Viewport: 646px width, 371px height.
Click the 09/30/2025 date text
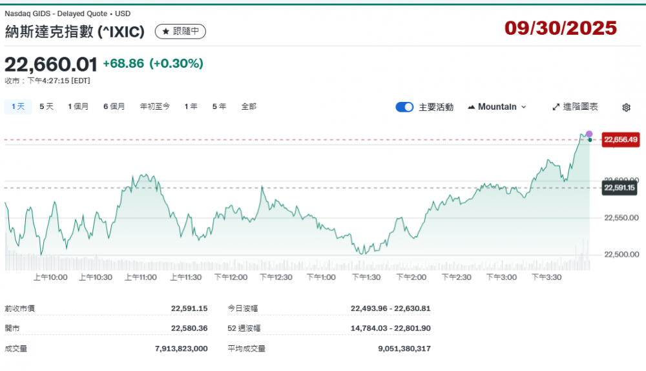click(x=561, y=28)
